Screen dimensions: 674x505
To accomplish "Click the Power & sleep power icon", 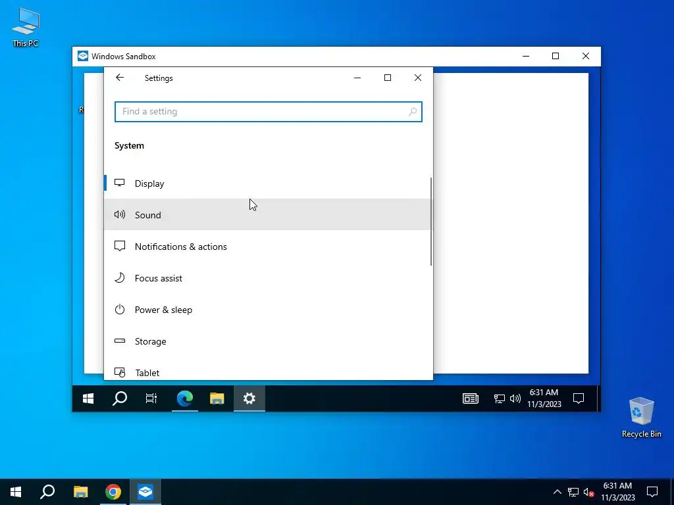I will (x=120, y=309).
